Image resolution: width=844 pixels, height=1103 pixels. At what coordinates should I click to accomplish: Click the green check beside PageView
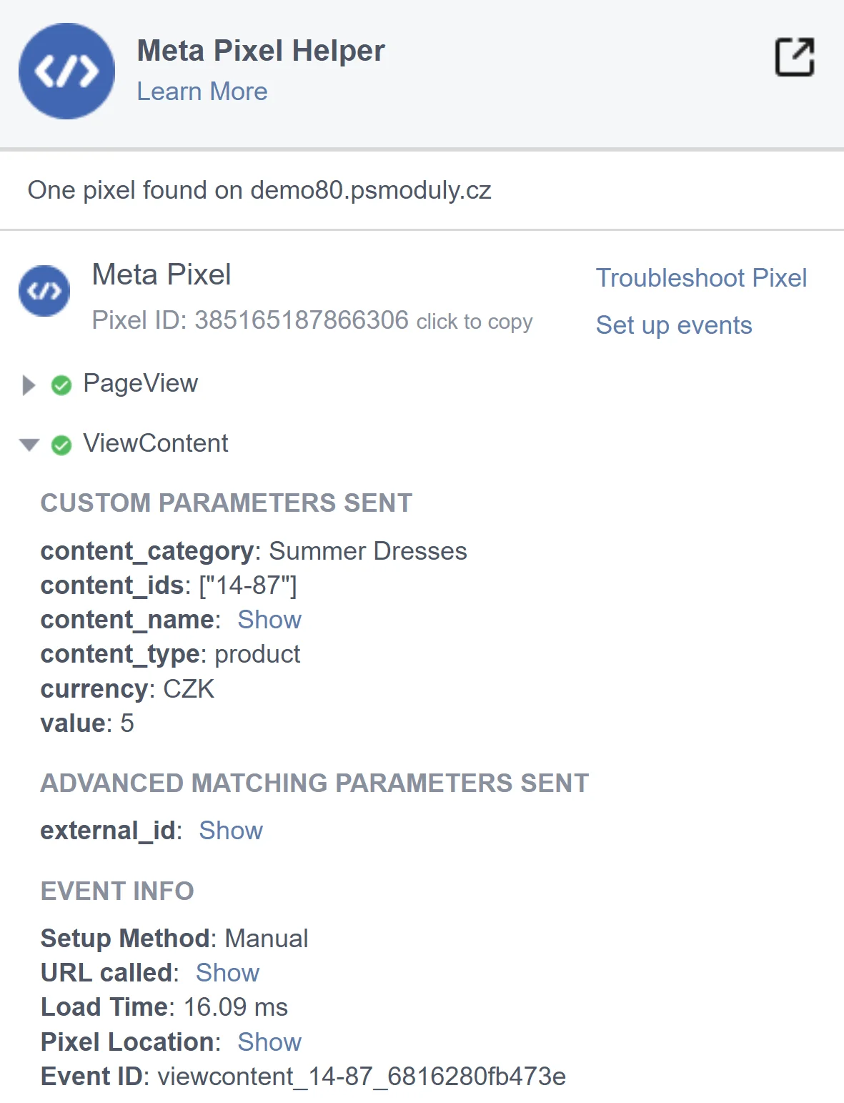[x=61, y=385]
